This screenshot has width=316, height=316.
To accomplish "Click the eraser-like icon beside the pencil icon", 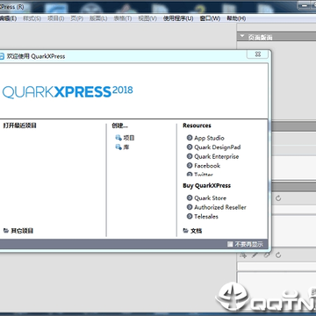I will point(267,255).
